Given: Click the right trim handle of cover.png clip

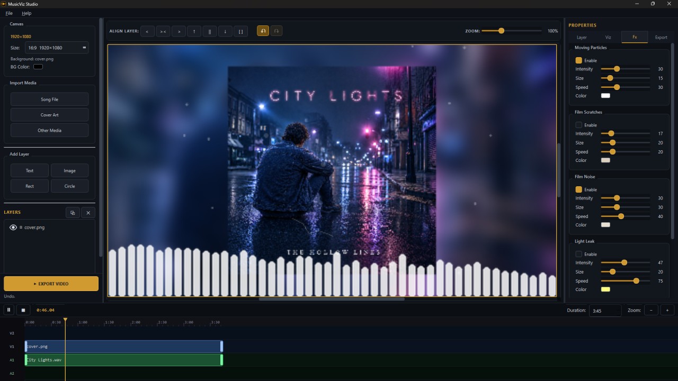Looking at the screenshot, I should (221, 347).
